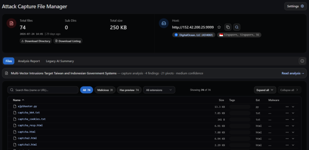
Task: Click the red Total files document icon
Action: (11, 23)
